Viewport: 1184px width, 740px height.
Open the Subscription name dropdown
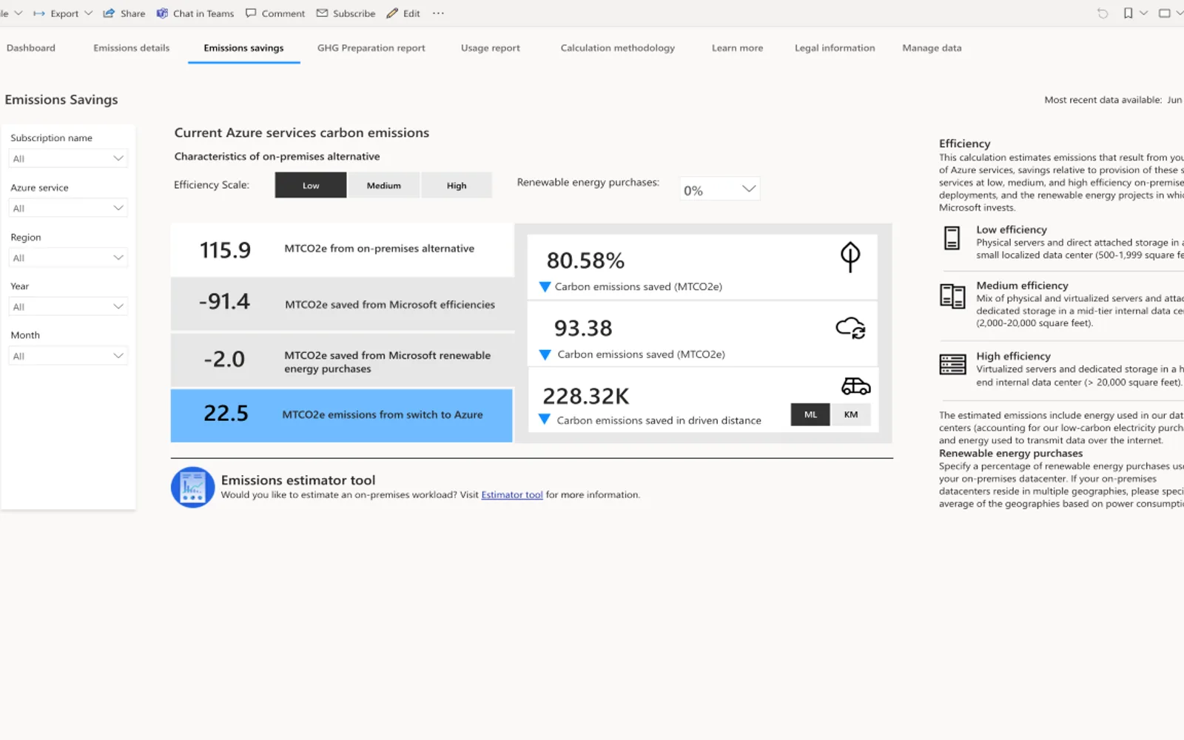pos(68,158)
